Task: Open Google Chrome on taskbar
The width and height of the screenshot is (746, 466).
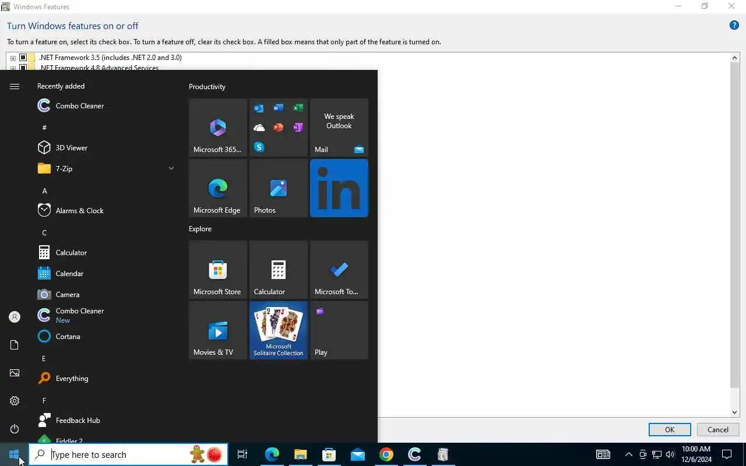Action: tap(386, 454)
